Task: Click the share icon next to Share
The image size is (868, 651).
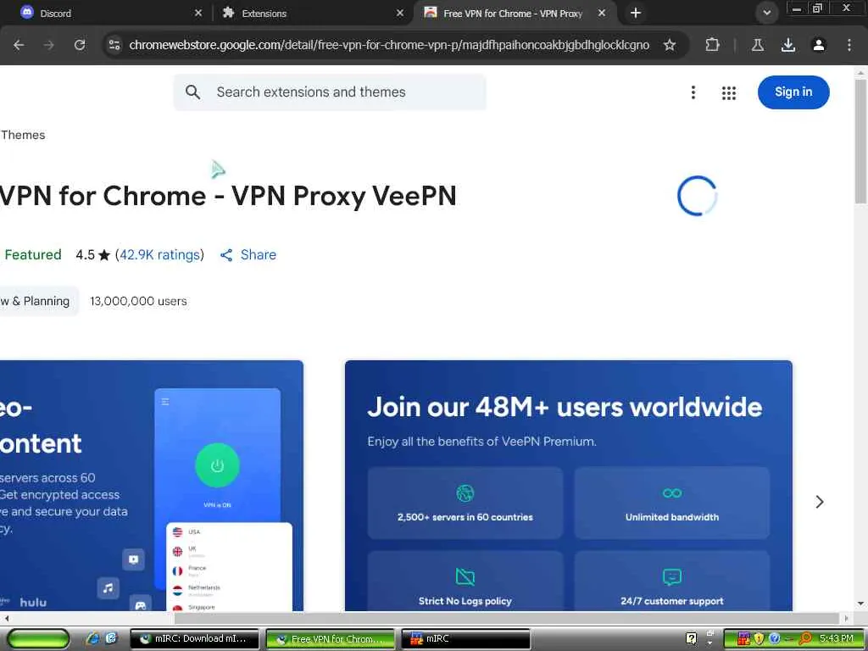Action: coord(226,254)
